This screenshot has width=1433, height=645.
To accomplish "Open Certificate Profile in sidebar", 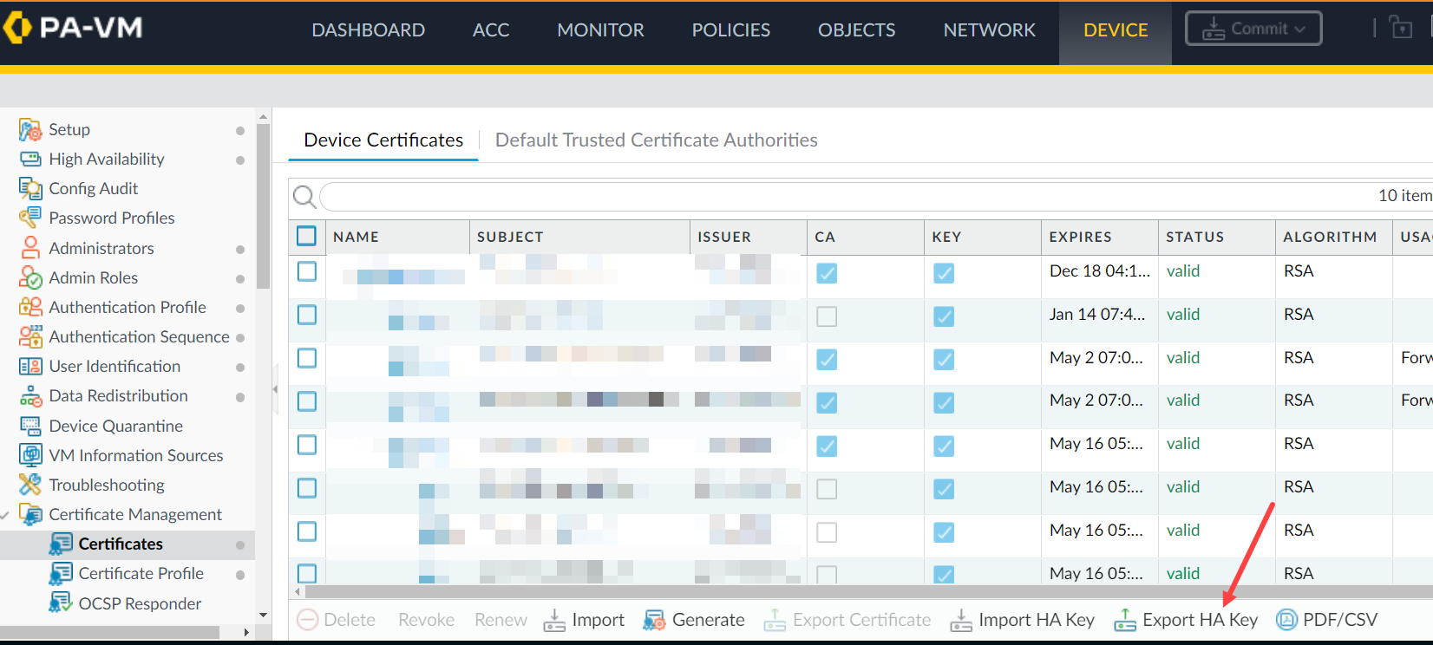I will tap(141, 574).
